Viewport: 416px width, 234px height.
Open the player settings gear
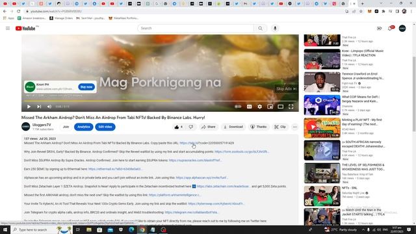(260, 107)
